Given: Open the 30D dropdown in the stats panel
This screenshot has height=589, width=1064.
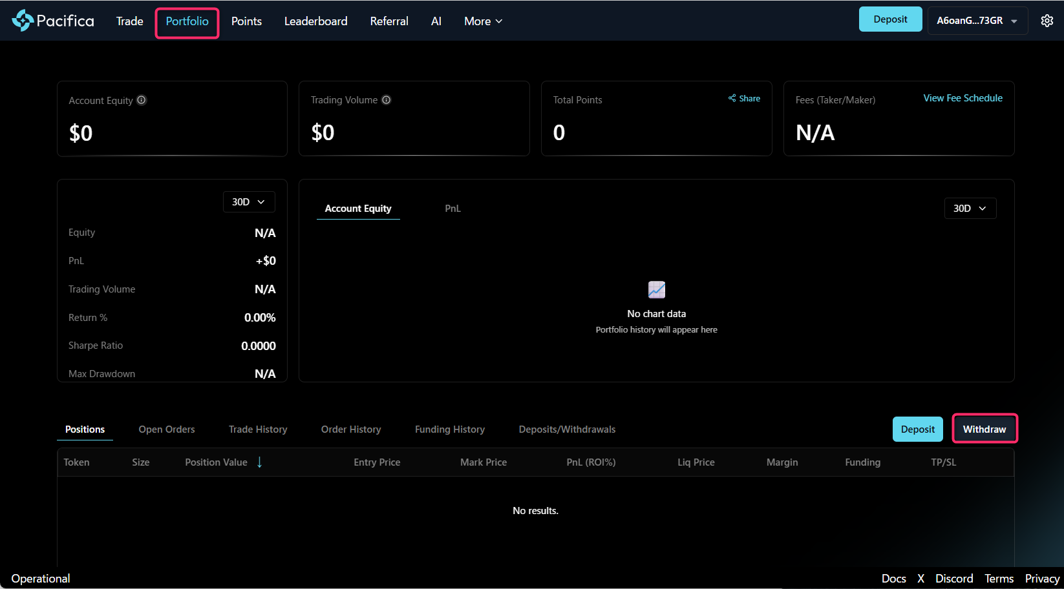Looking at the screenshot, I should coord(249,202).
